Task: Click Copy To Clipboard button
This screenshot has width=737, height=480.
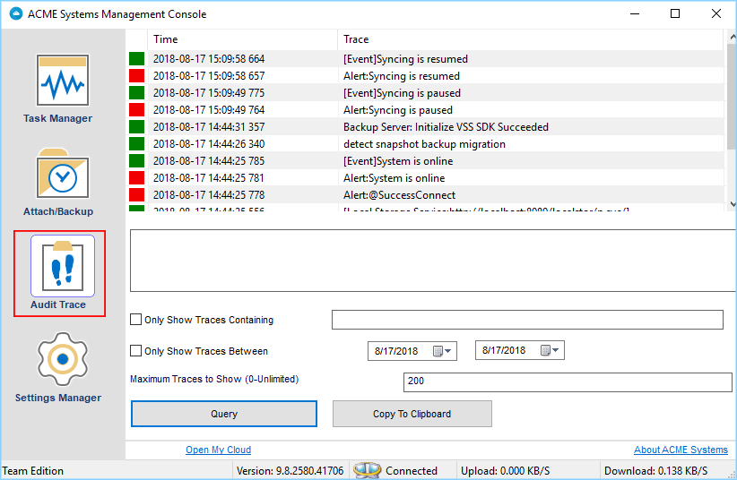Action: click(x=412, y=414)
